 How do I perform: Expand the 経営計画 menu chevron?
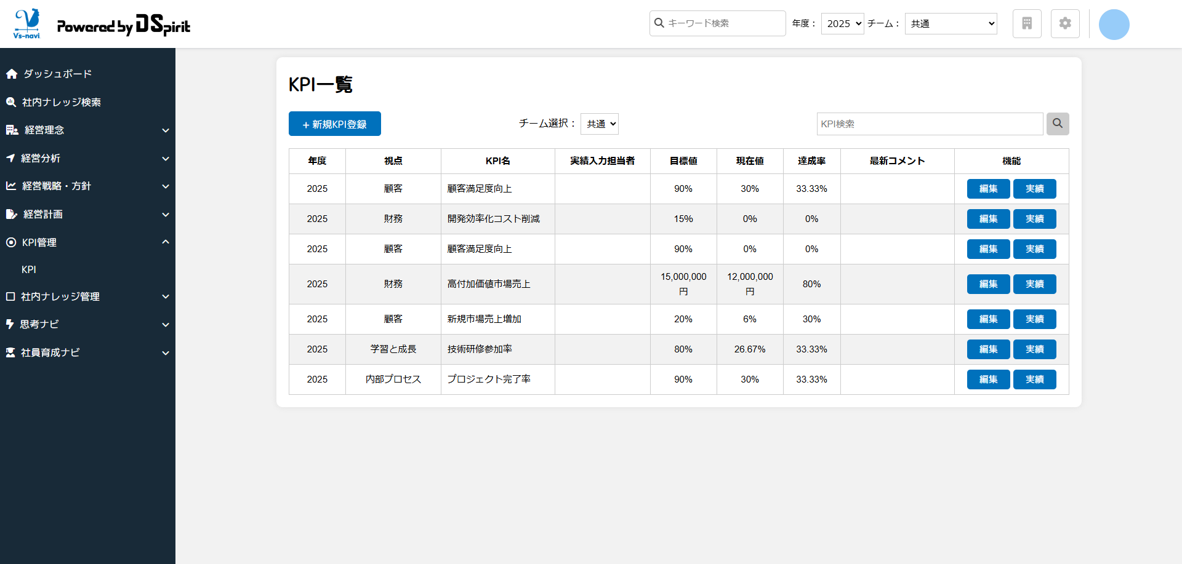coord(166,215)
